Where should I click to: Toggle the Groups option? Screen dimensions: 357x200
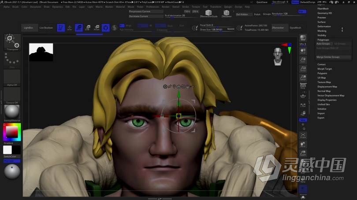tap(267, 14)
